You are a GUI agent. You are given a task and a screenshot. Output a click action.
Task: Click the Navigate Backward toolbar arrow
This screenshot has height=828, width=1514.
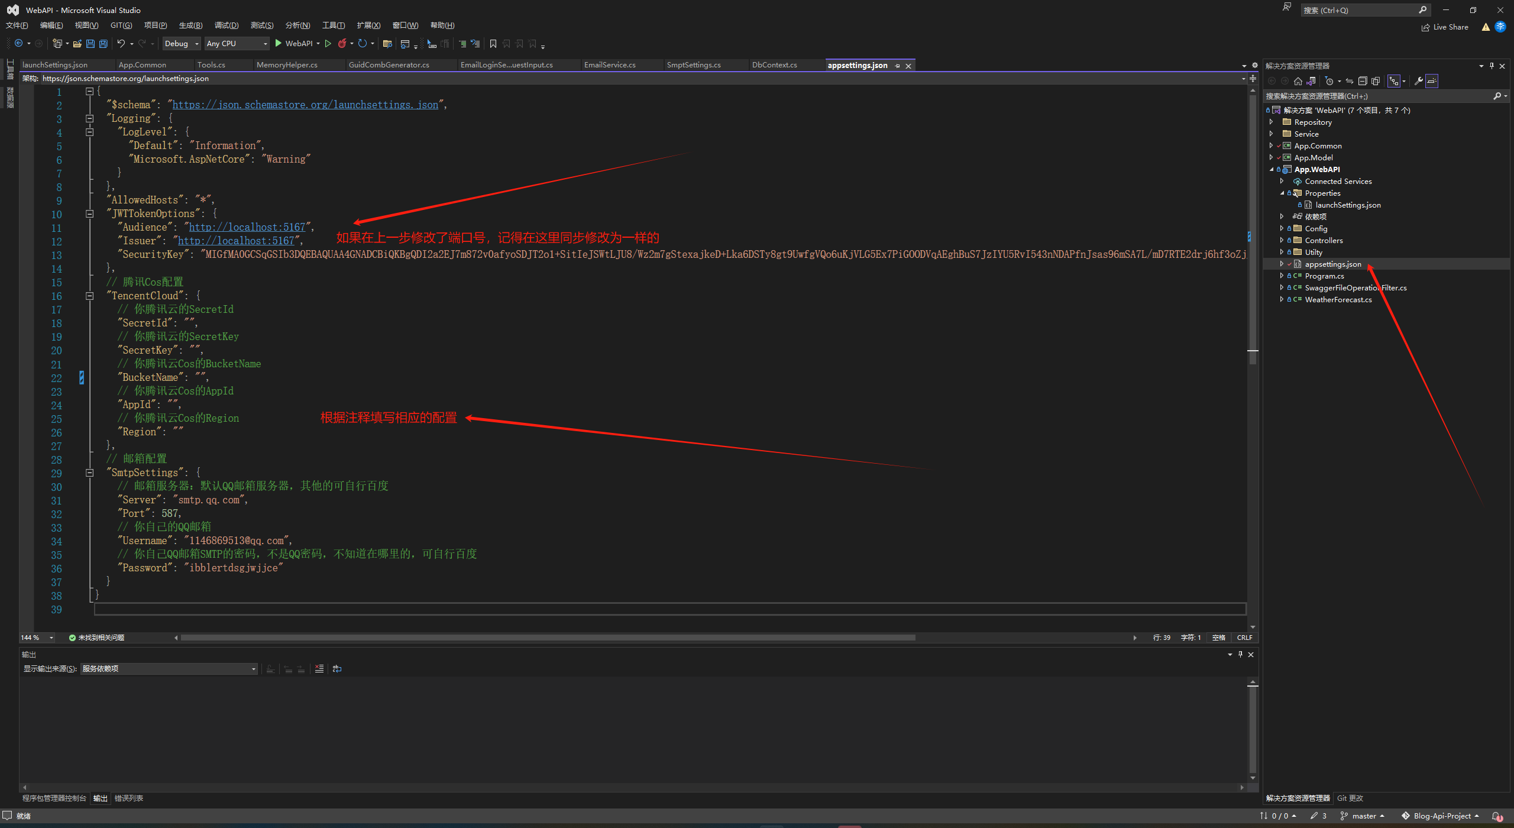(18, 43)
